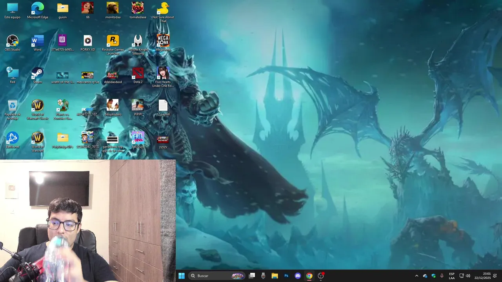Viewport: 502px width, 282px height.
Task: Open the World of Warcraft retail shortcut
Action: (x=38, y=142)
